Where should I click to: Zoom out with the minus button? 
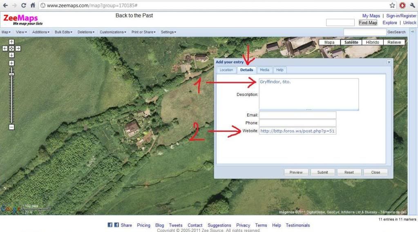click(11, 127)
